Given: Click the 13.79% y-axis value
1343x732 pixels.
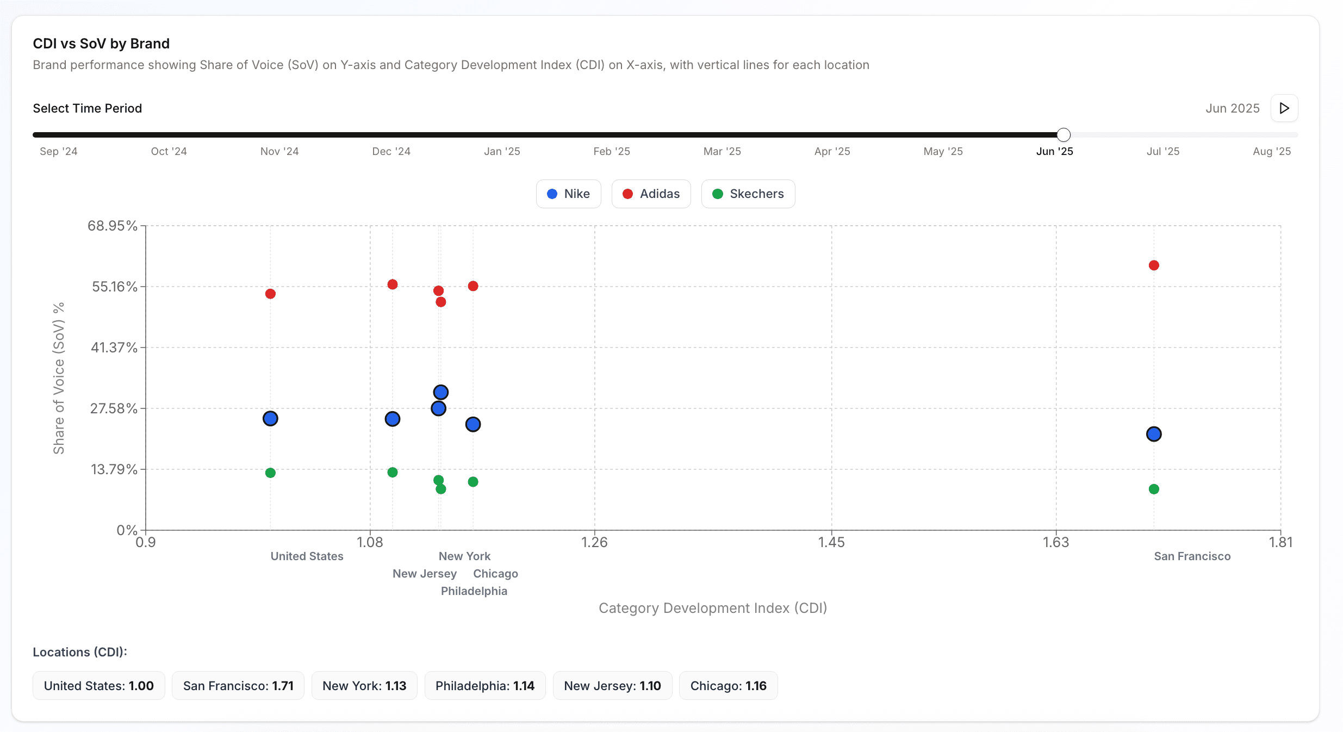Looking at the screenshot, I should point(114,469).
